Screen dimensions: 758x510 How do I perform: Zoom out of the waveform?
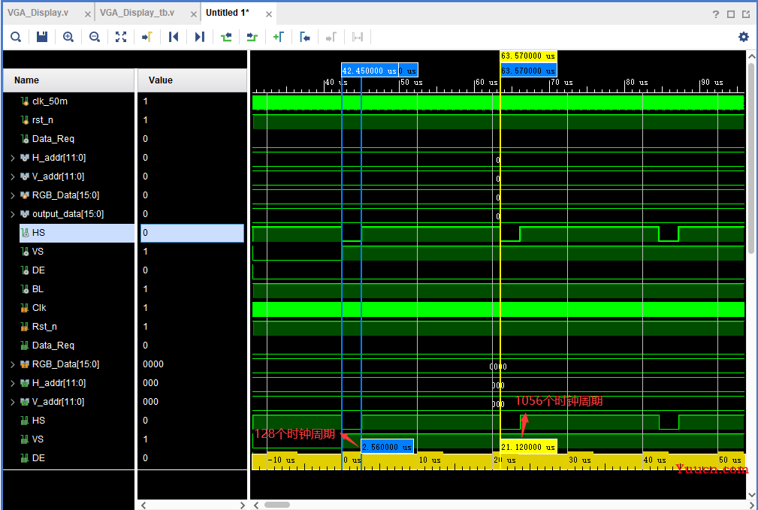tap(94, 38)
